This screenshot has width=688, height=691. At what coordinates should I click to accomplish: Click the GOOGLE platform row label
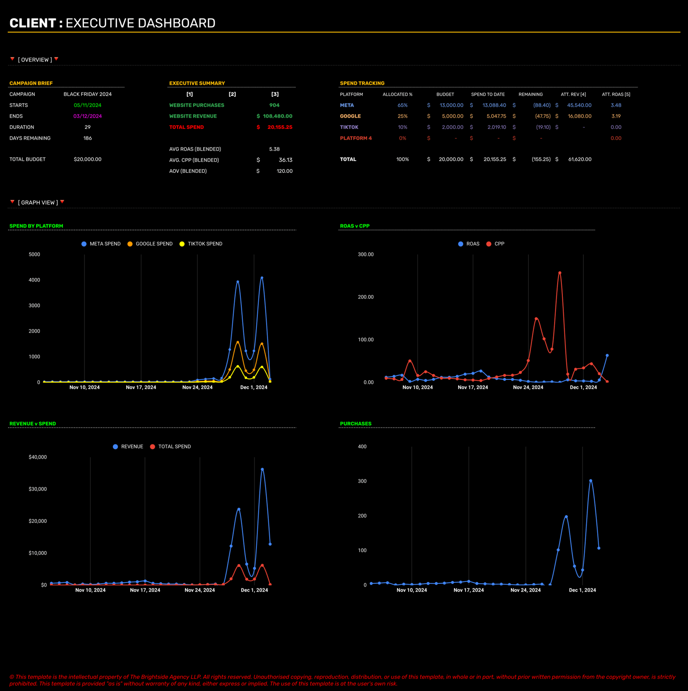(x=350, y=116)
